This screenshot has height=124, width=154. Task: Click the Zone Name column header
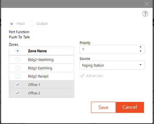[x=37, y=51]
